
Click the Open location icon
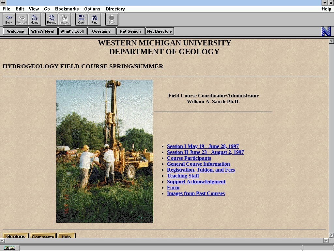82,19
